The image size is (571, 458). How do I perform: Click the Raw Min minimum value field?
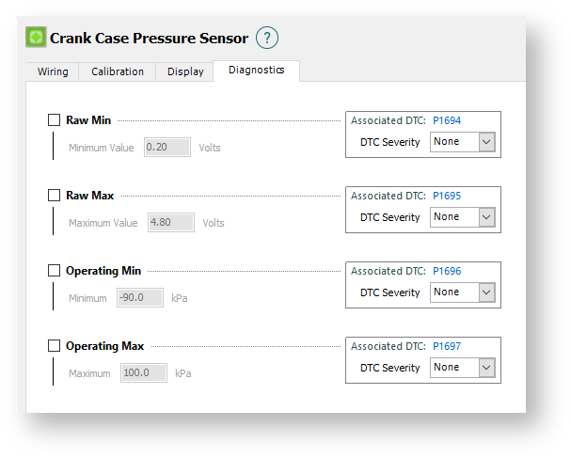point(167,148)
